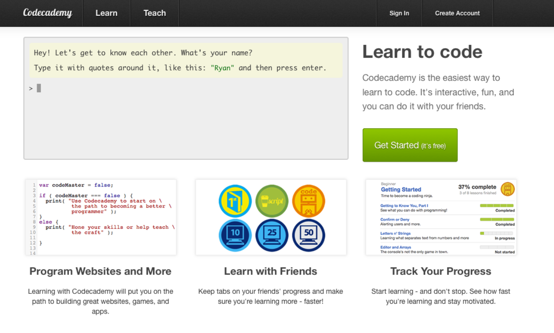Image resolution: width=554 pixels, height=333 pixels.
Task: Open the Sign In page
Action: coord(399,13)
